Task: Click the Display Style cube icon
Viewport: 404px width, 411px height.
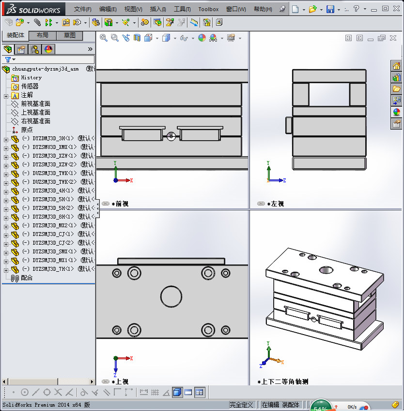Action: pos(166,38)
